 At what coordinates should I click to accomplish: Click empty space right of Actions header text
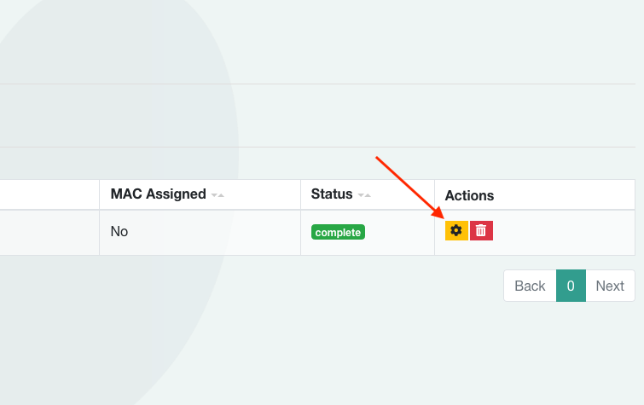click(x=563, y=195)
